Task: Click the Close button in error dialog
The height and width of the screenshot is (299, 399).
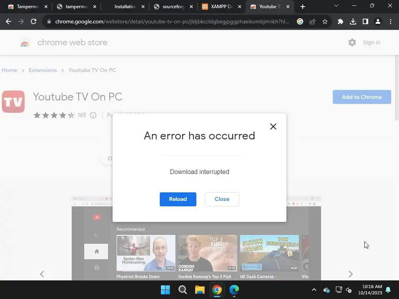Action: [222, 199]
